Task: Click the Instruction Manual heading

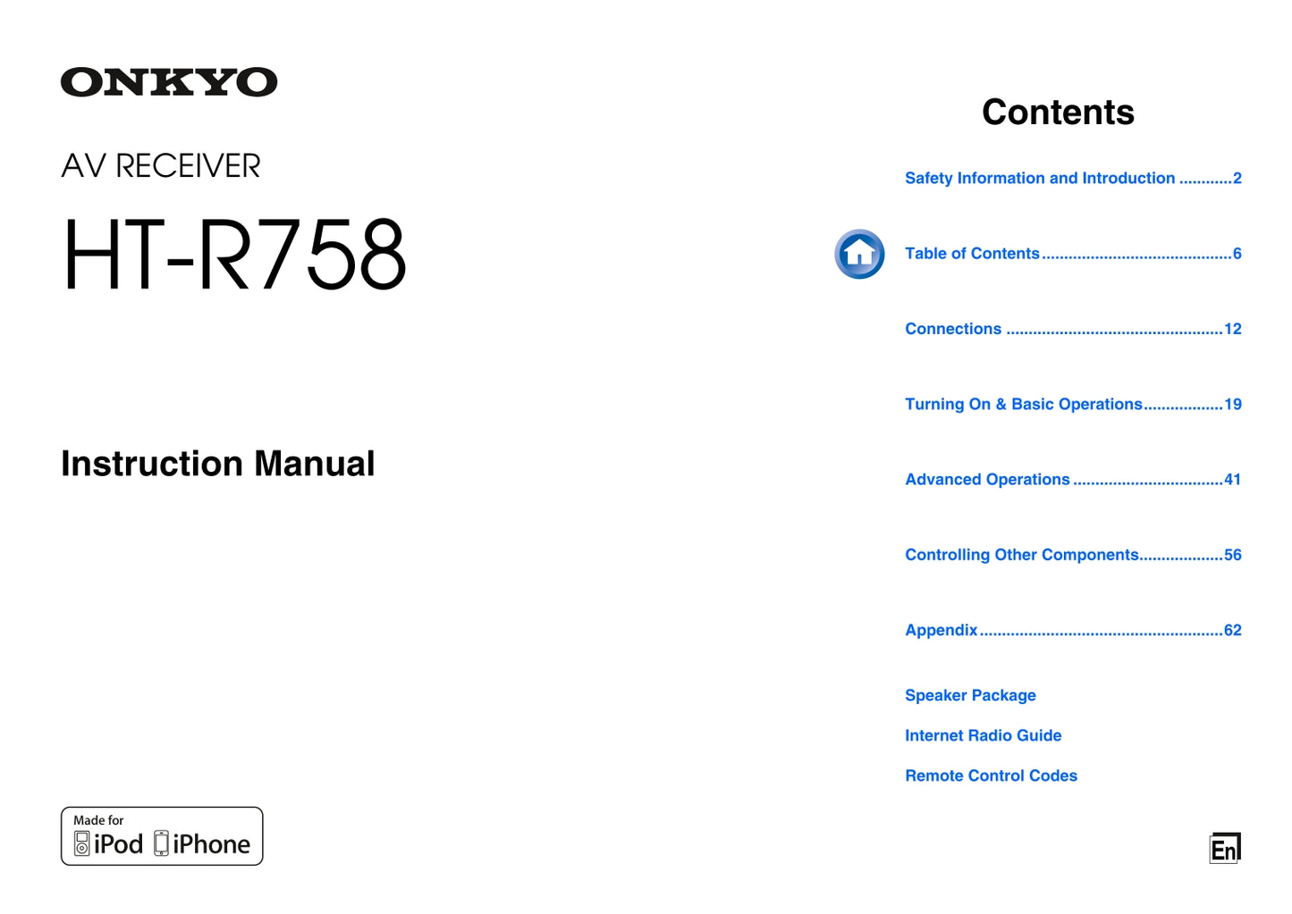Action: point(217,464)
